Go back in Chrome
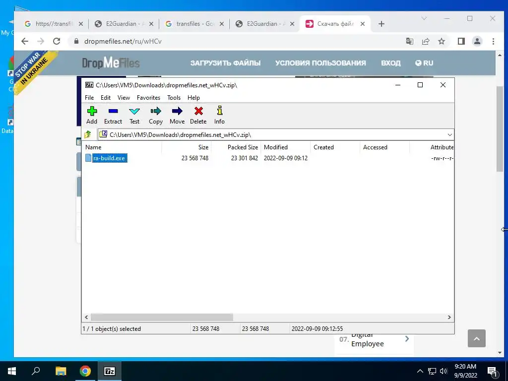This screenshot has width=508, height=381. [25, 41]
